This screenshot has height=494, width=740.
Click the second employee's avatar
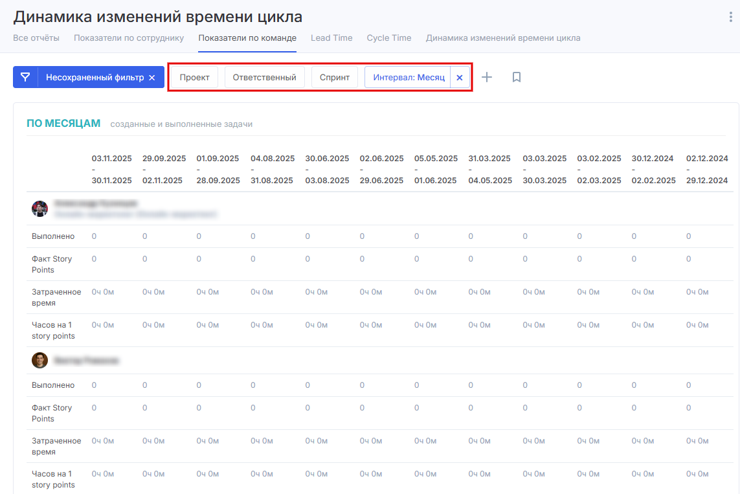(39, 360)
